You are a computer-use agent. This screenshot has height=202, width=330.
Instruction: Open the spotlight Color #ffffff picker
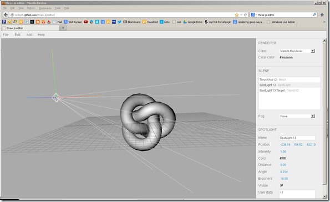[x=282, y=158]
